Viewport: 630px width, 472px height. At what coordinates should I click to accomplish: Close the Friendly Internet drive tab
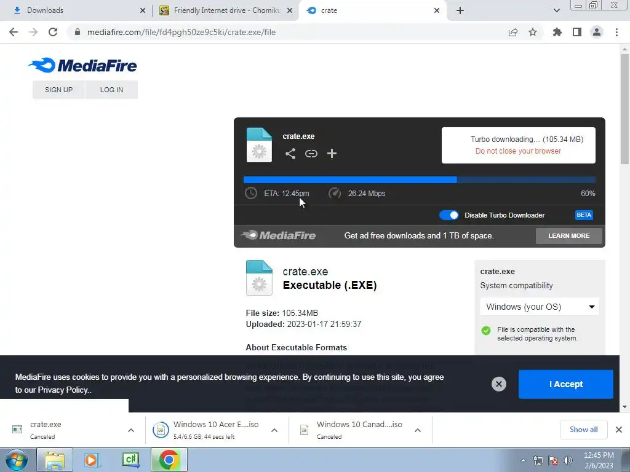(x=290, y=10)
